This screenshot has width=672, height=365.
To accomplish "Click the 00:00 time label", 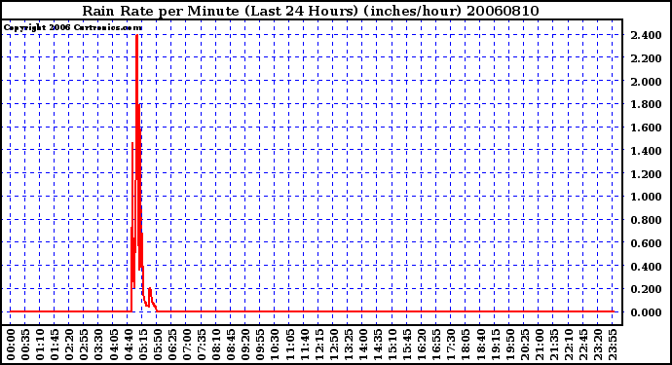I will [x=11, y=345].
